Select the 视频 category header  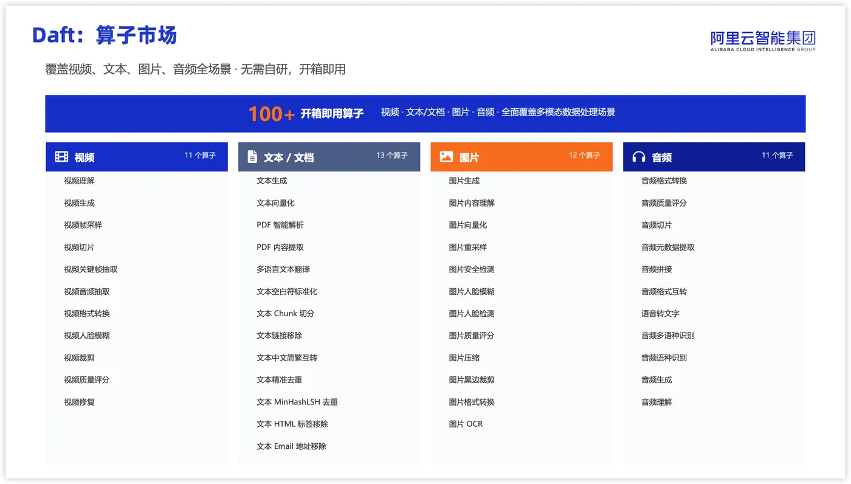click(137, 157)
